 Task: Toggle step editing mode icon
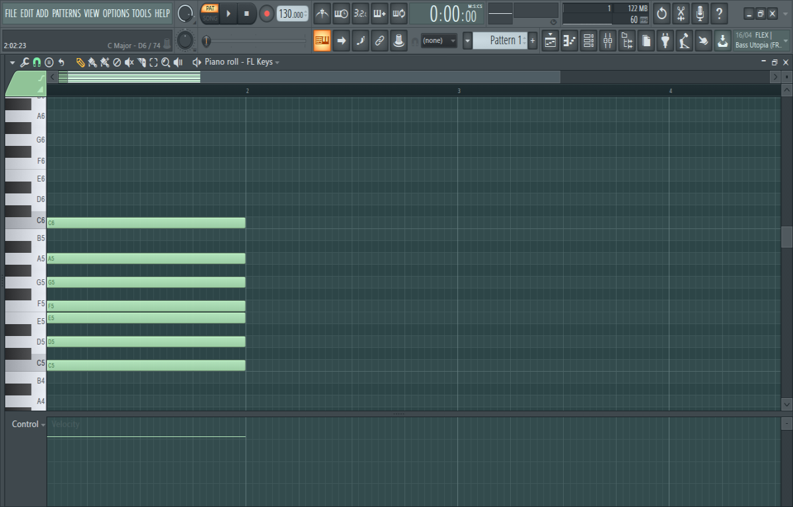click(361, 40)
